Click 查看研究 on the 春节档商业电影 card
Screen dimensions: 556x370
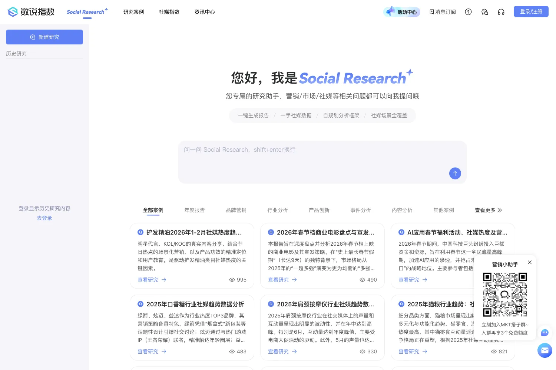coord(282,280)
